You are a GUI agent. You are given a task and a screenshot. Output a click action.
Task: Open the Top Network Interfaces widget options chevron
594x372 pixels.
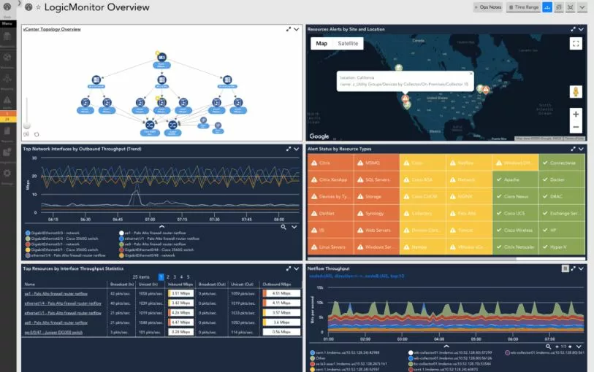pos(297,149)
